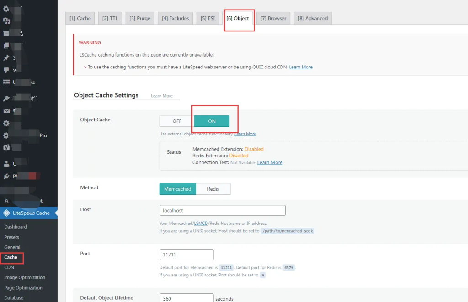The height and width of the screenshot is (302, 468).
Task: Click Learn More link in the warning
Action: (301, 67)
